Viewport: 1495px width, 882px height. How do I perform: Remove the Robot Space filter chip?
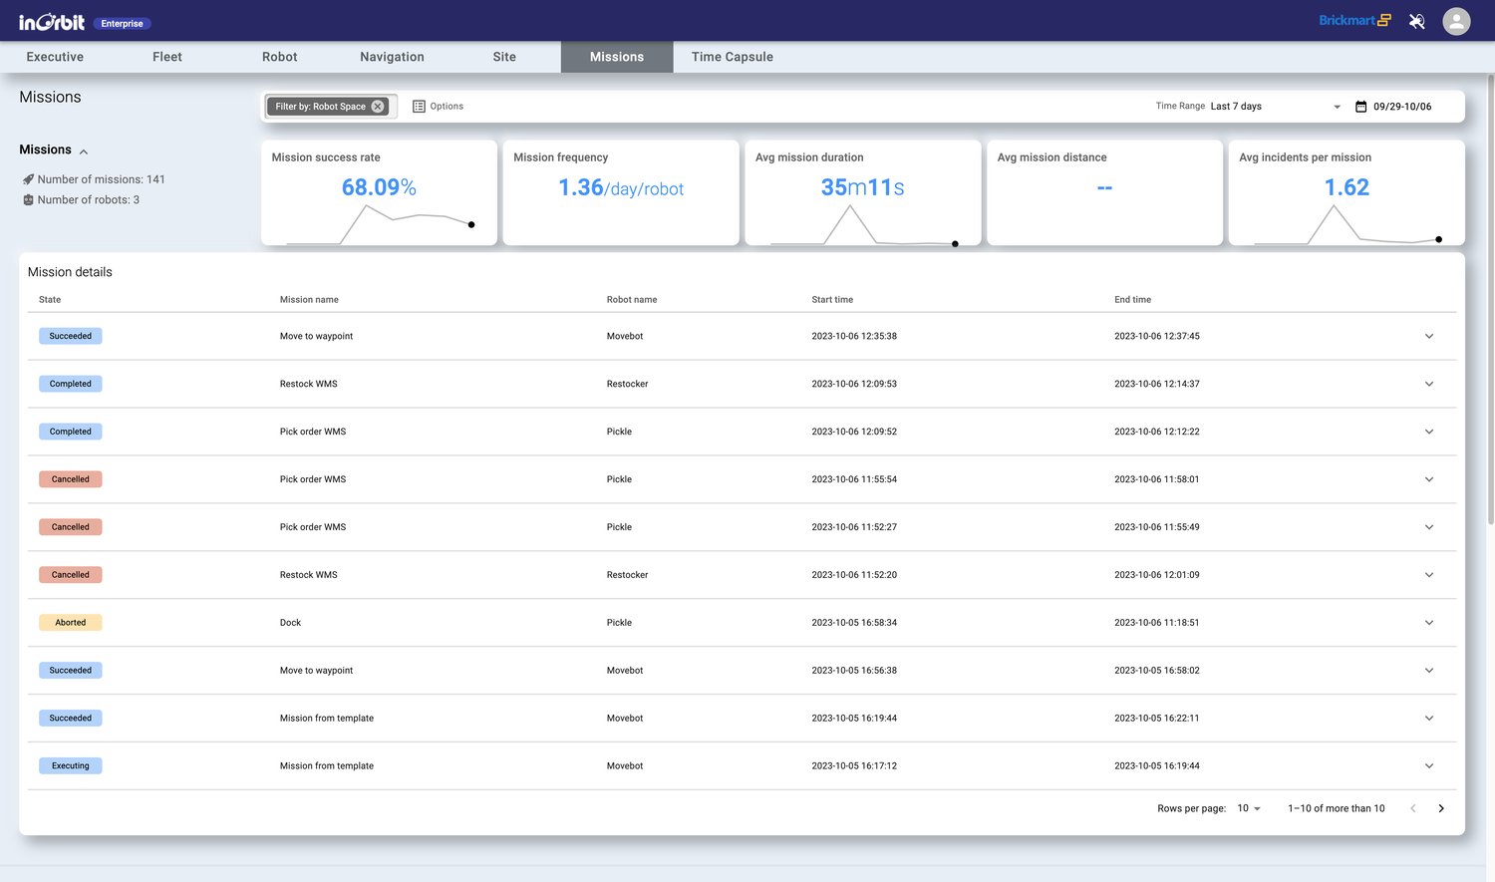(378, 107)
